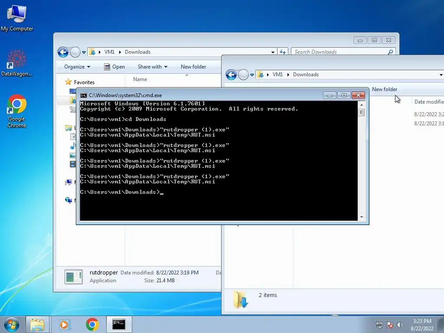Click the '2 items' status text
The height and width of the screenshot is (333, 444).
[x=268, y=295]
